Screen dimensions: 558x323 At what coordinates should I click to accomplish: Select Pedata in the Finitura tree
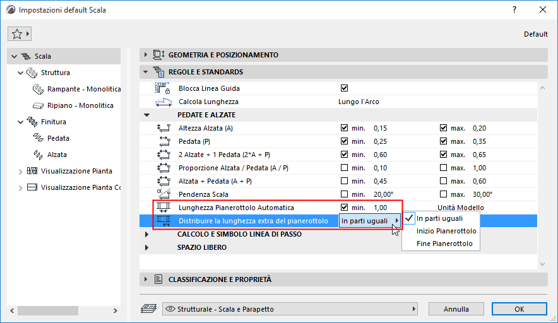point(58,138)
